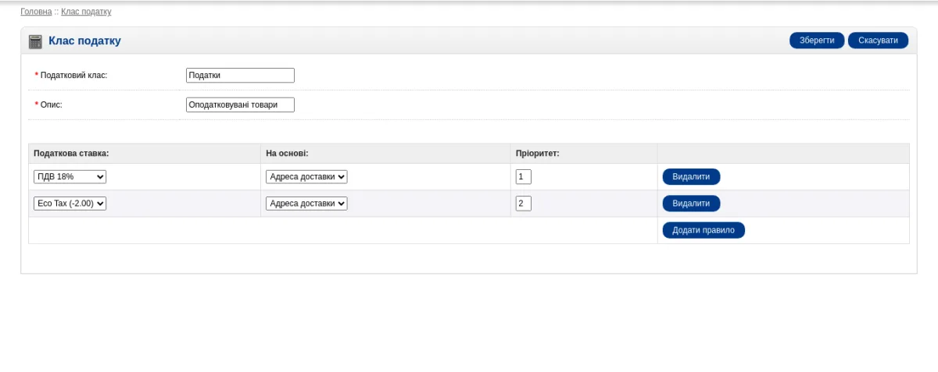The image size is (938, 372).
Task: Cancel editing with the Скасувати button
Action: (878, 41)
